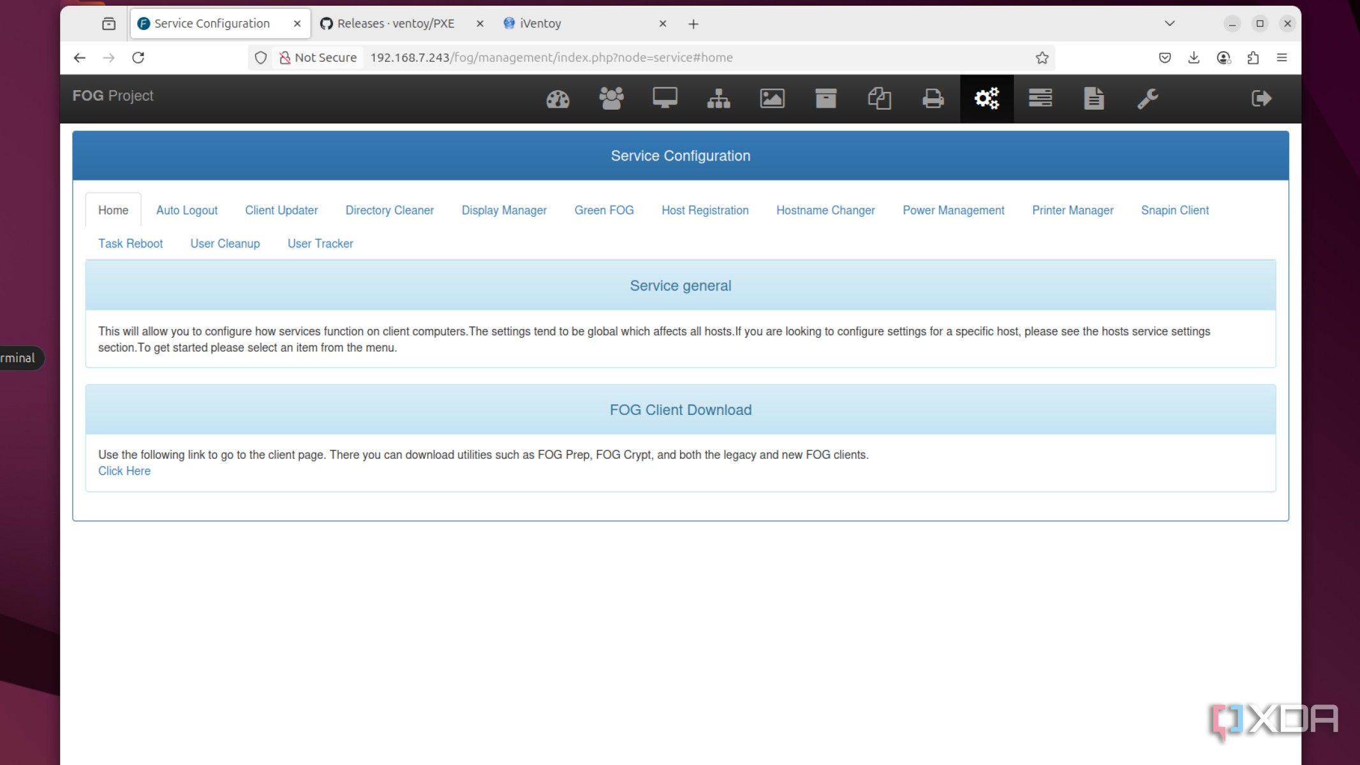The height and width of the screenshot is (765, 1360).
Task: Select the Snapin Client service tab
Action: tap(1174, 210)
